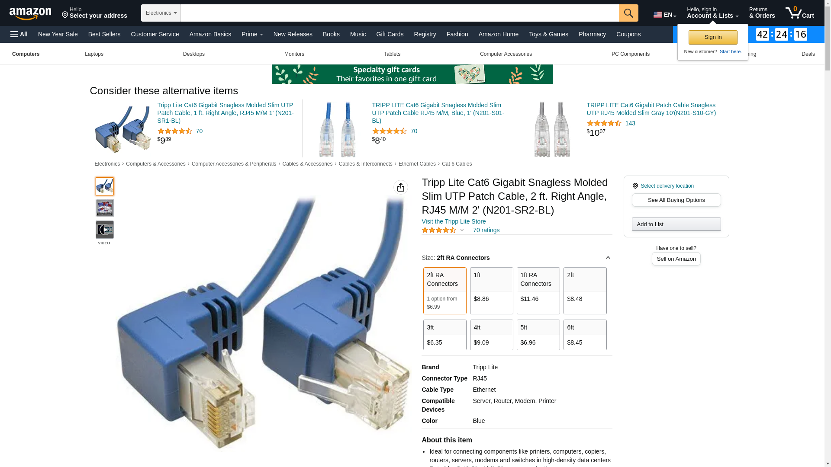Click the share icon on product image

(x=401, y=187)
